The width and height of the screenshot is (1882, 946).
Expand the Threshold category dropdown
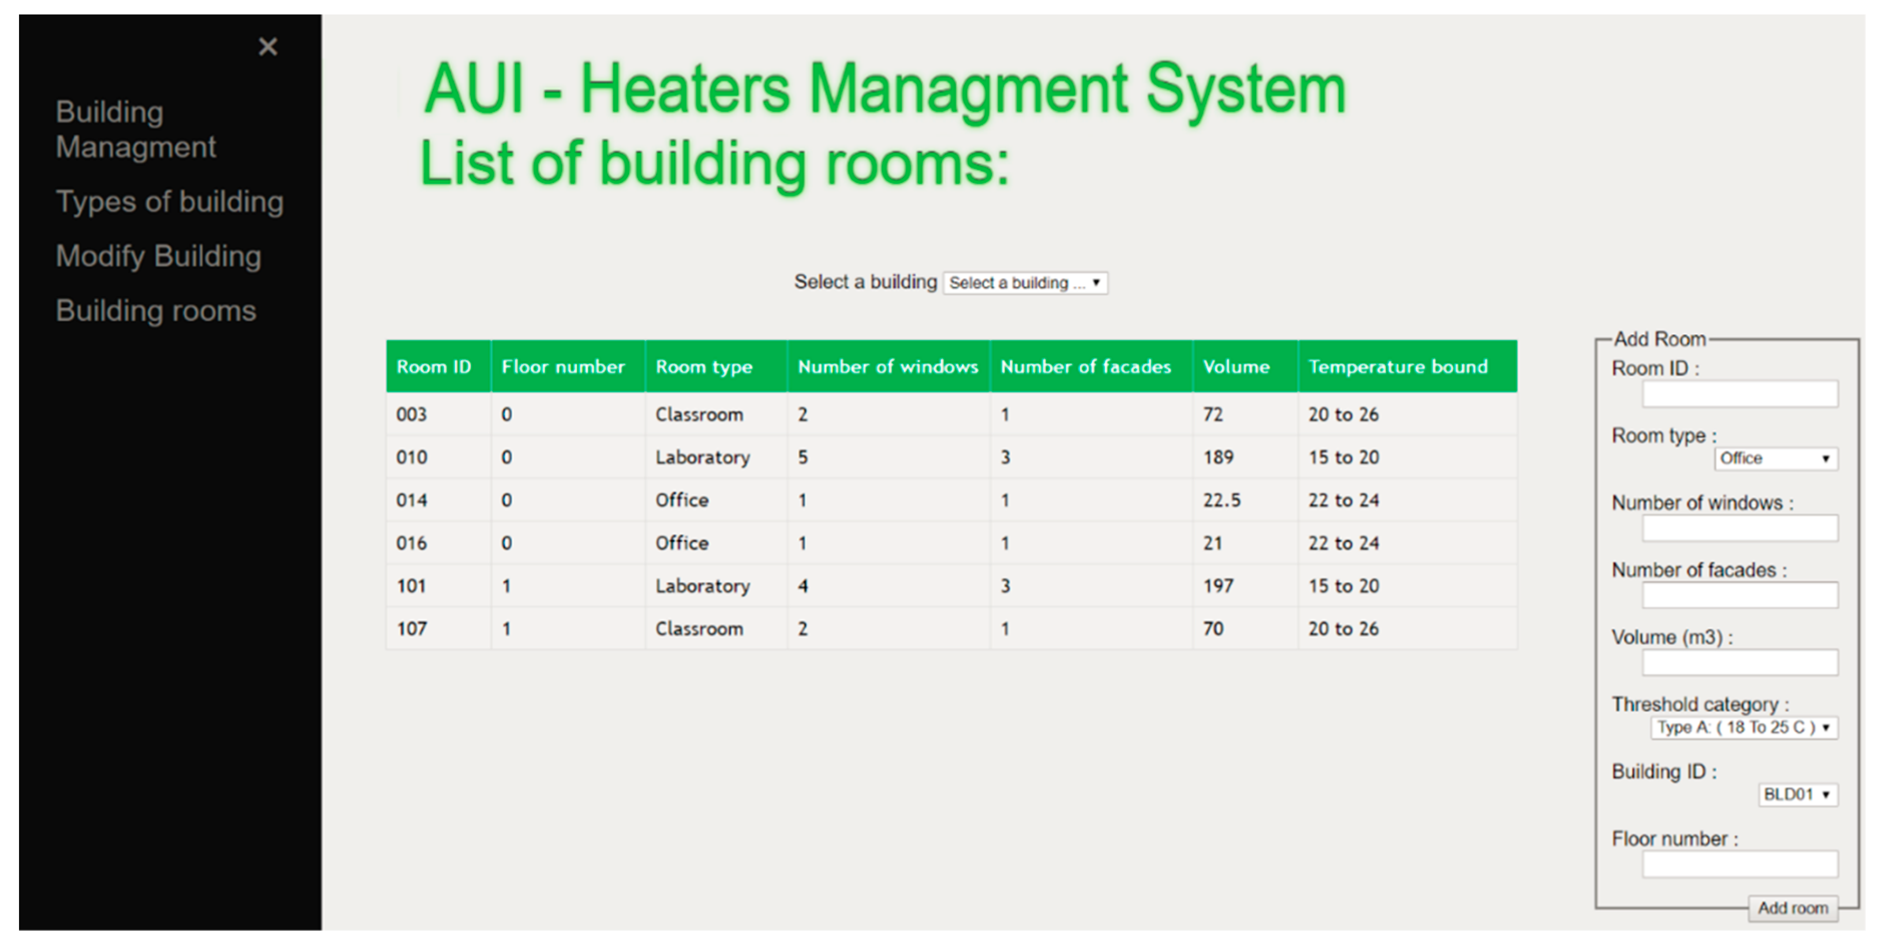coord(1743,728)
